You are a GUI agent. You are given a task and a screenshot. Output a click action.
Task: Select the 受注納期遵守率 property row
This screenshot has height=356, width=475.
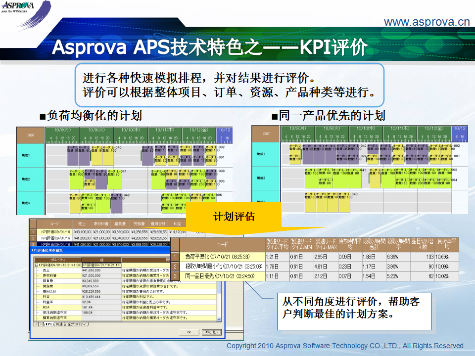(x=125, y=312)
